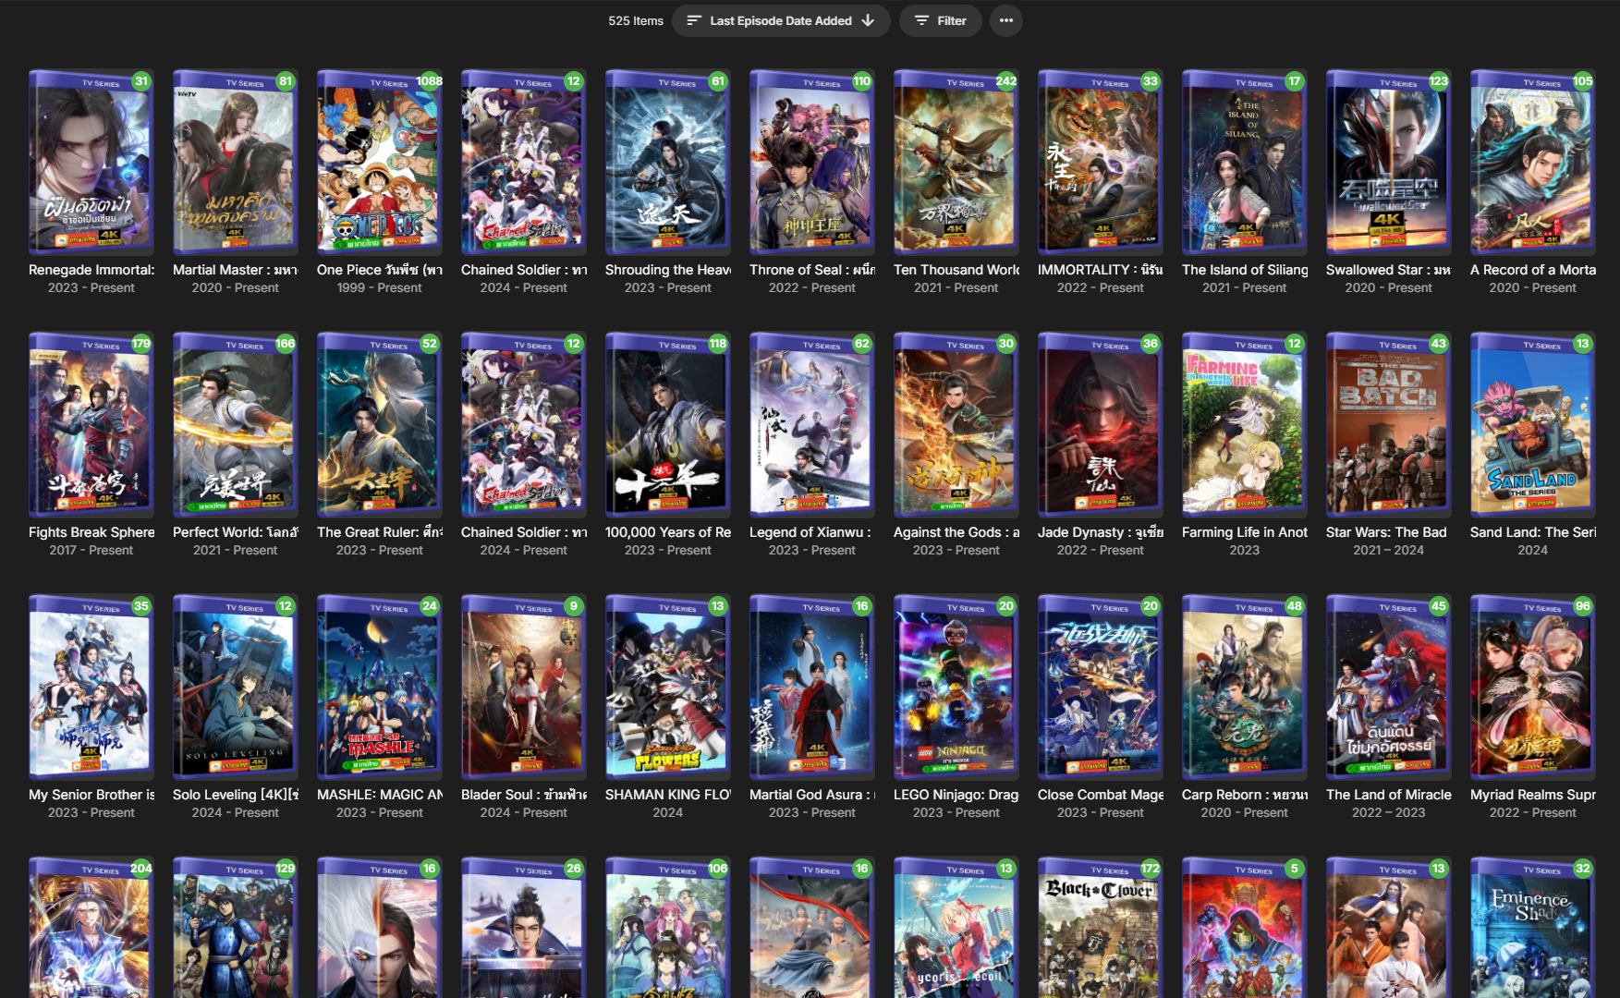Open the LEGO Ninjago poster
Screen dimensions: 1620x998
pyautogui.click(x=956, y=688)
